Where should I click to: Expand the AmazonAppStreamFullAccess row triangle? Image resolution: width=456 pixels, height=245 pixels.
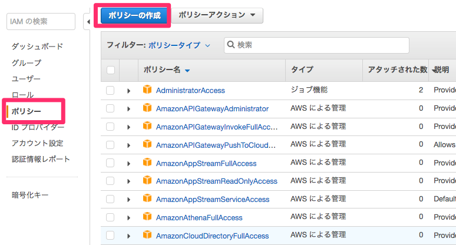(129, 164)
